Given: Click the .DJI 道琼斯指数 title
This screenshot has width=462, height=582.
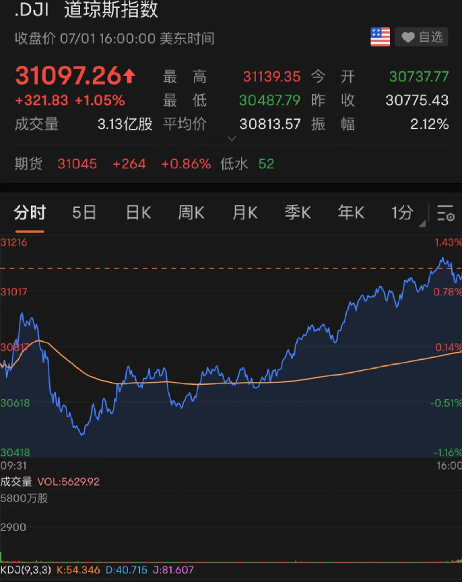Looking at the screenshot, I should [86, 9].
